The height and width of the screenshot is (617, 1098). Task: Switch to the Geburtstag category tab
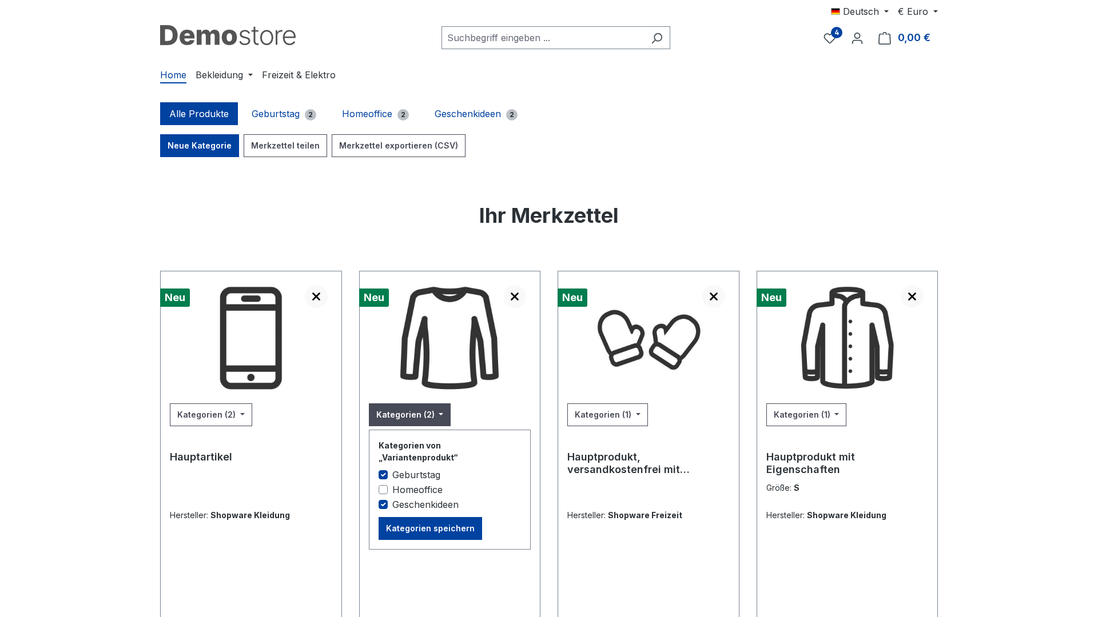tap(284, 114)
